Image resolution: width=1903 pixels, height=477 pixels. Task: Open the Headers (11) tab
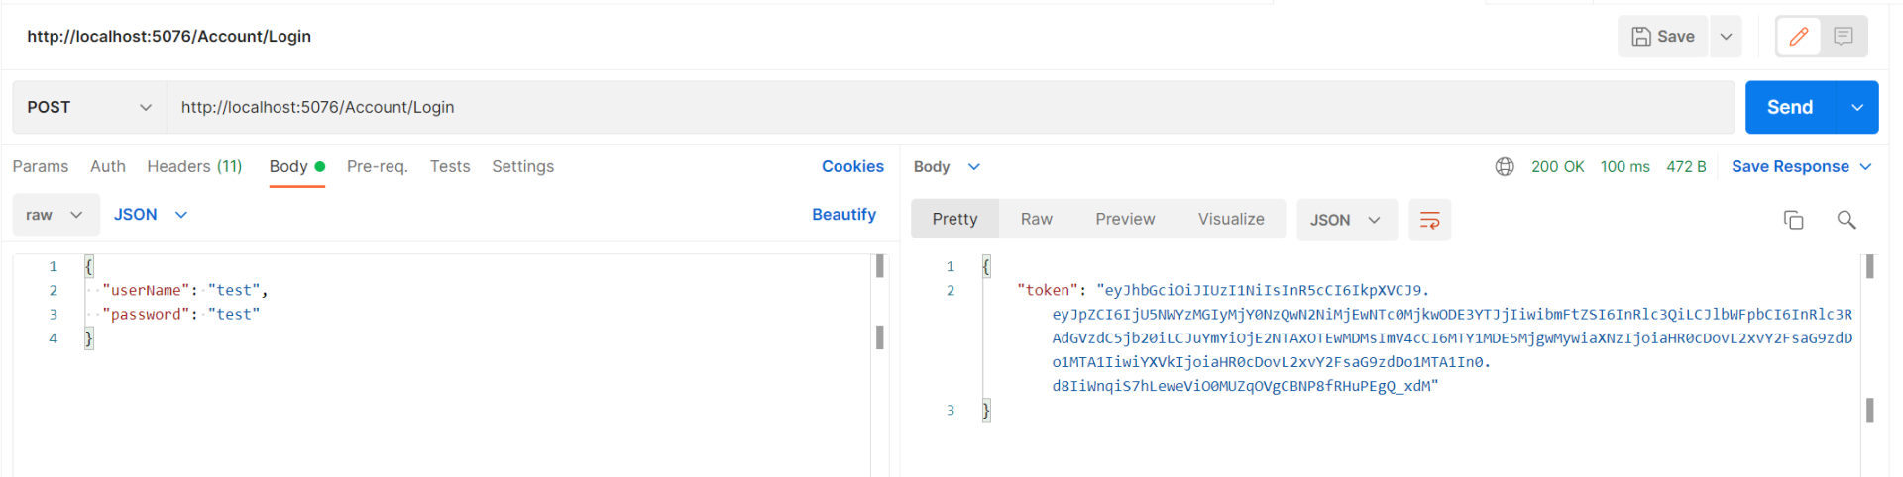(x=194, y=166)
